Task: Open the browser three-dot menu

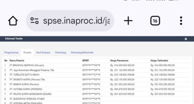Action: click(181, 21)
